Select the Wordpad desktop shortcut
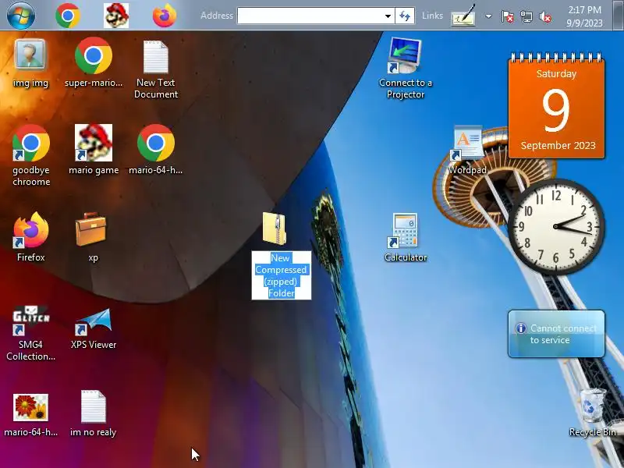624x468 pixels. click(x=468, y=151)
